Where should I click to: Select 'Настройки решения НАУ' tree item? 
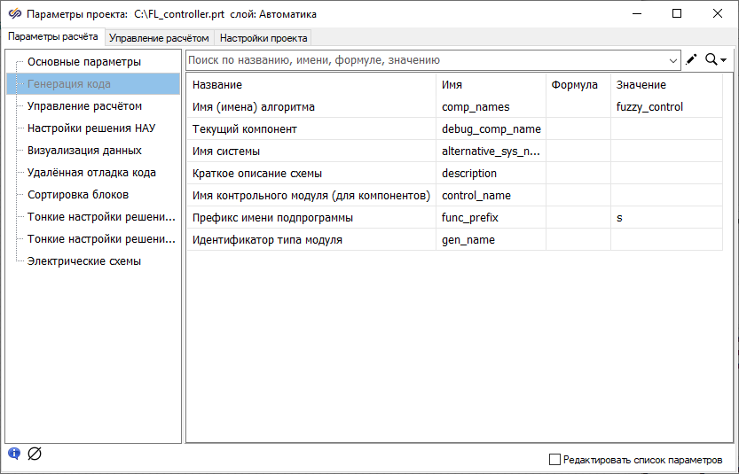(x=91, y=128)
